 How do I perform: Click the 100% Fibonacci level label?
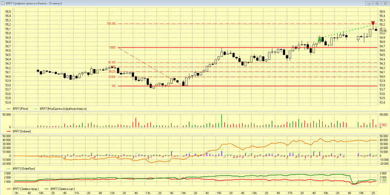click(x=112, y=47)
